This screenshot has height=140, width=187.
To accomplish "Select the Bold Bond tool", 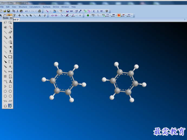I will pyautogui.click(x=5, y=57).
